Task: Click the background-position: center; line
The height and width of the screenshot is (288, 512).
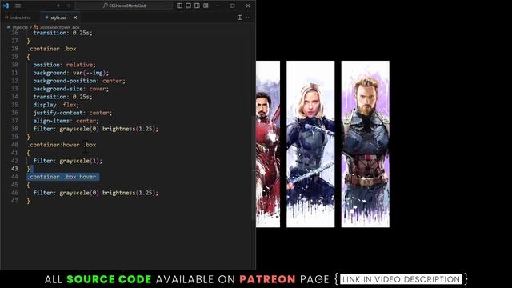Action: pos(79,81)
